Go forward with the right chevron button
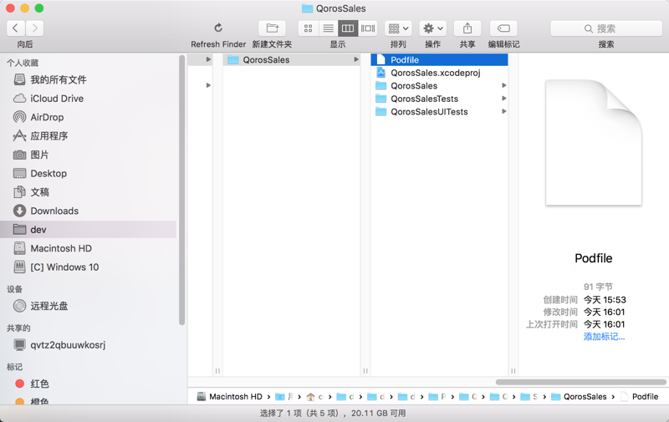Screen dimensions: 669x422 point(34,28)
